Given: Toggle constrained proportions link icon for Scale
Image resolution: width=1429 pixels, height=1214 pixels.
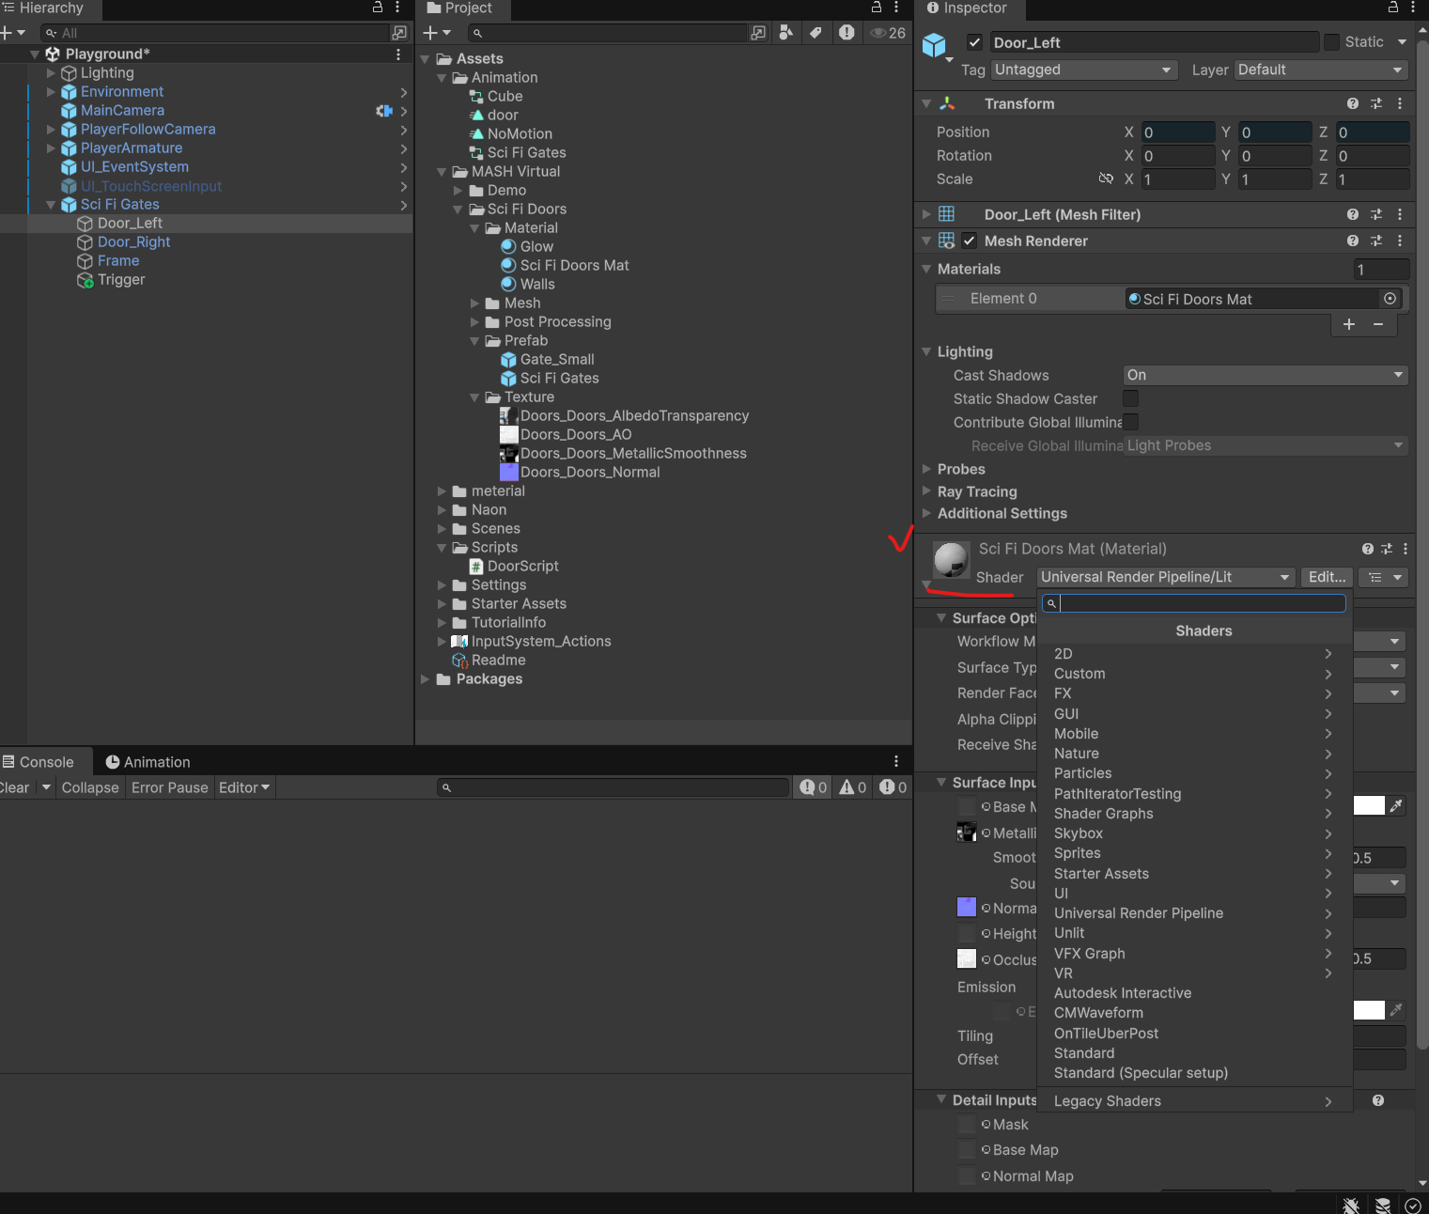Looking at the screenshot, I should (1106, 179).
